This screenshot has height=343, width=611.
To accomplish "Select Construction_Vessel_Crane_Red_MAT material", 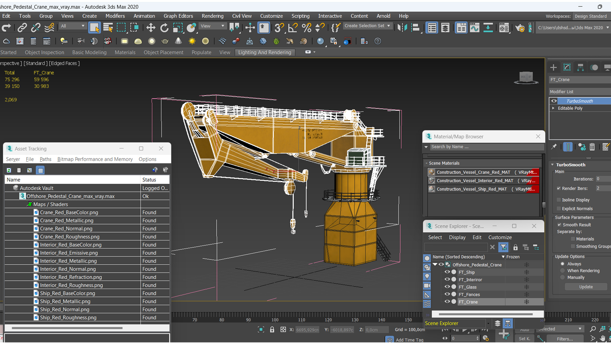I will point(483,172).
